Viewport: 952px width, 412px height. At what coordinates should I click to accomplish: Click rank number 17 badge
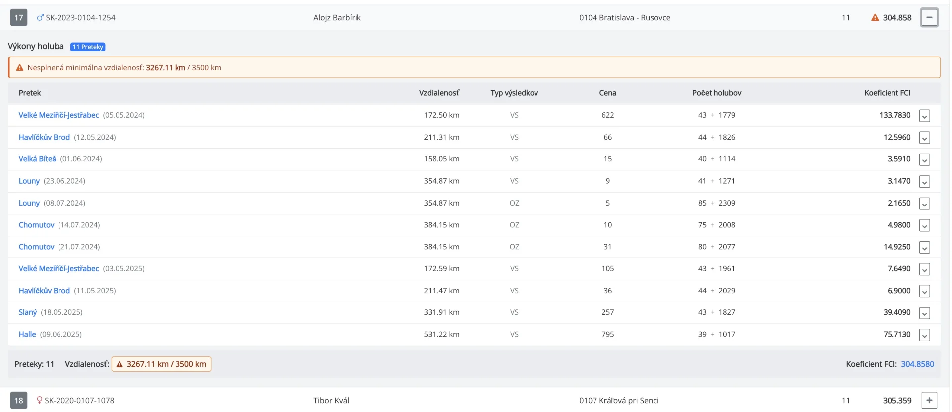click(19, 18)
